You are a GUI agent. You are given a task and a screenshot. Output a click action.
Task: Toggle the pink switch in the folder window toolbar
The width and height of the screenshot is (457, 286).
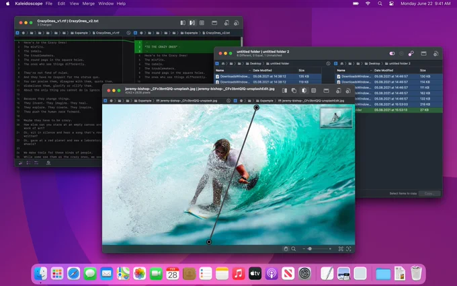(x=392, y=53)
